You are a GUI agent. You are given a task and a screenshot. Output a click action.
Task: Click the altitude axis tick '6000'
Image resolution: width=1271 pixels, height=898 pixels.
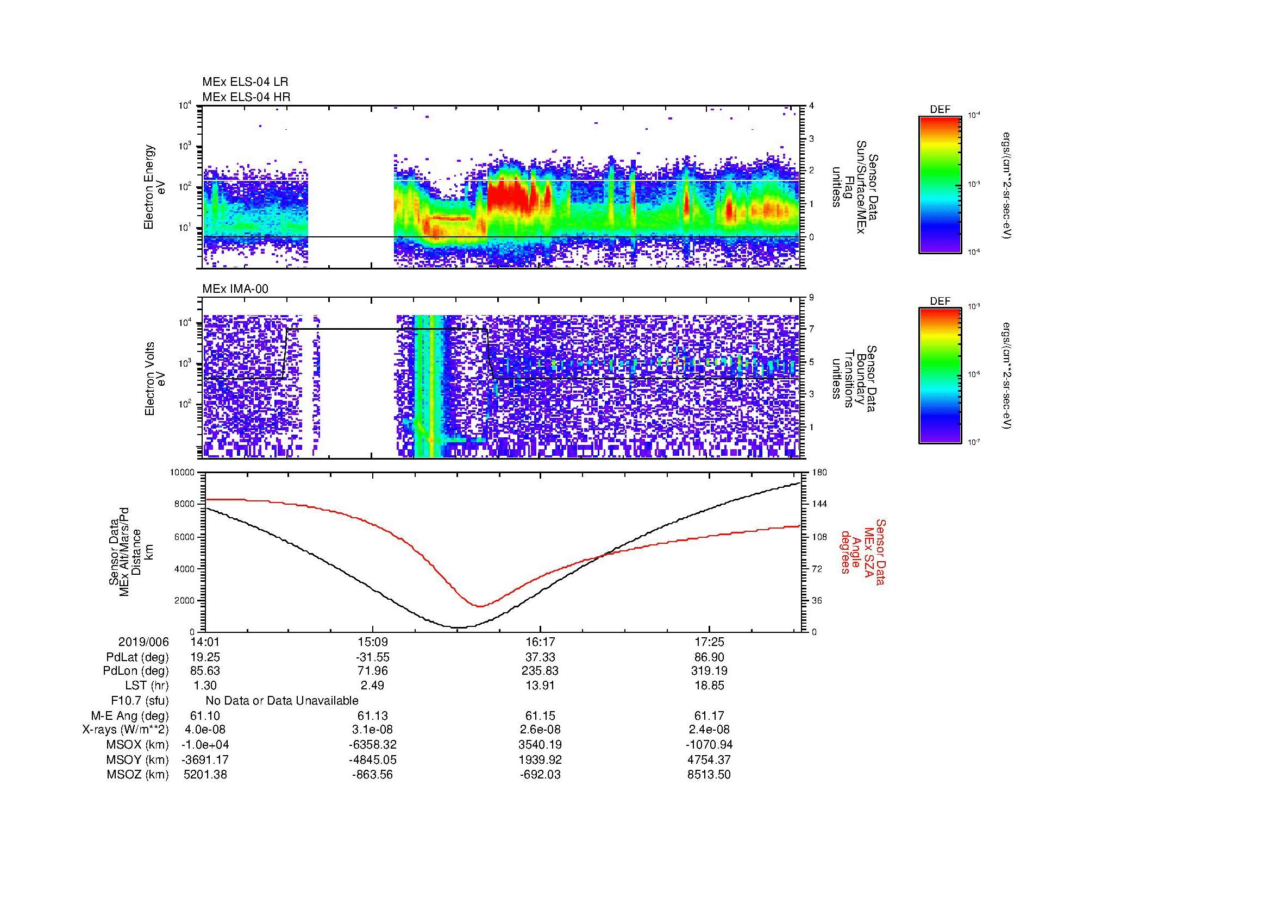pyautogui.click(x=184, y=537)
